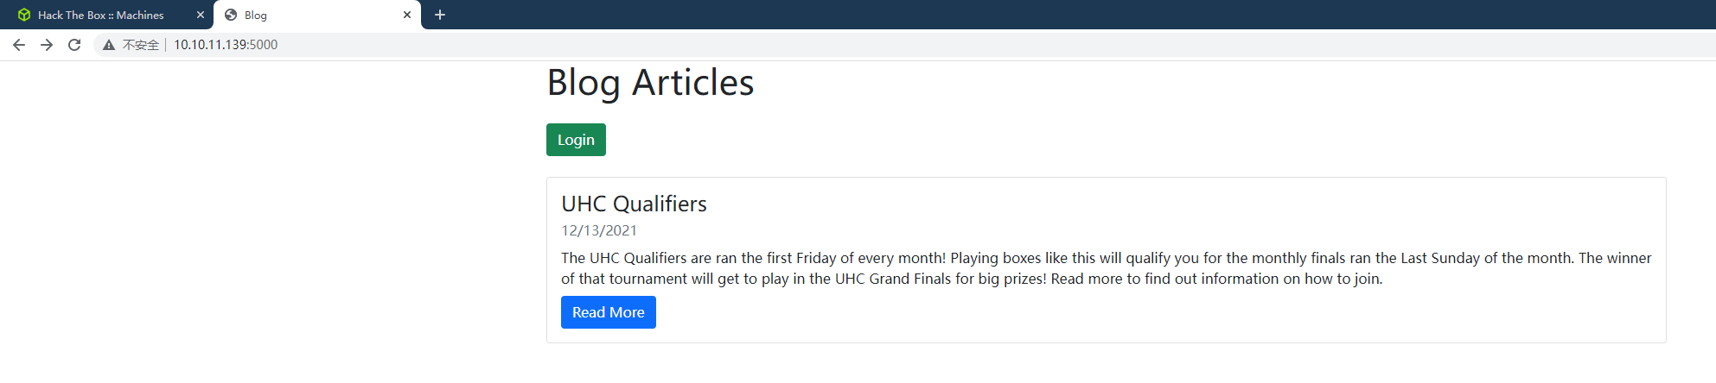Viewport: 1716px width, 383px height.
Task: Click the address bar URL 10.10.11.139:5000
Action: [x=226, y=45]
